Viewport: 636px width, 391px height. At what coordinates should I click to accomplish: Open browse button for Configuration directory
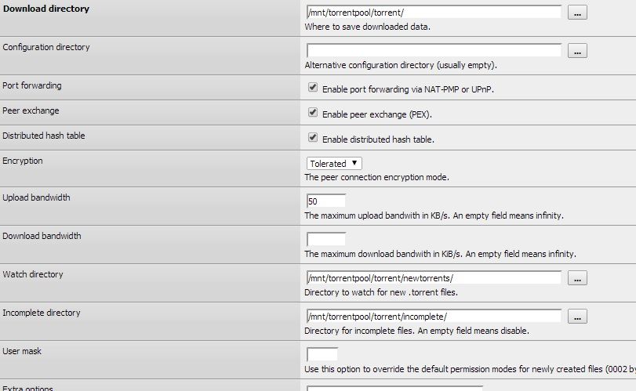coord(577,51)
